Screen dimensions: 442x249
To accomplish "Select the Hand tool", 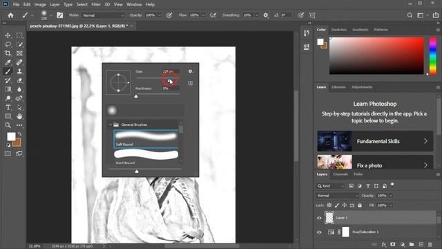I will point(19,116).
